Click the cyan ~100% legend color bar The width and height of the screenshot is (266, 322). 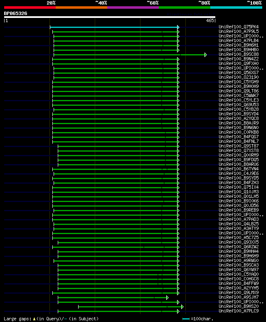pos(236,7)
